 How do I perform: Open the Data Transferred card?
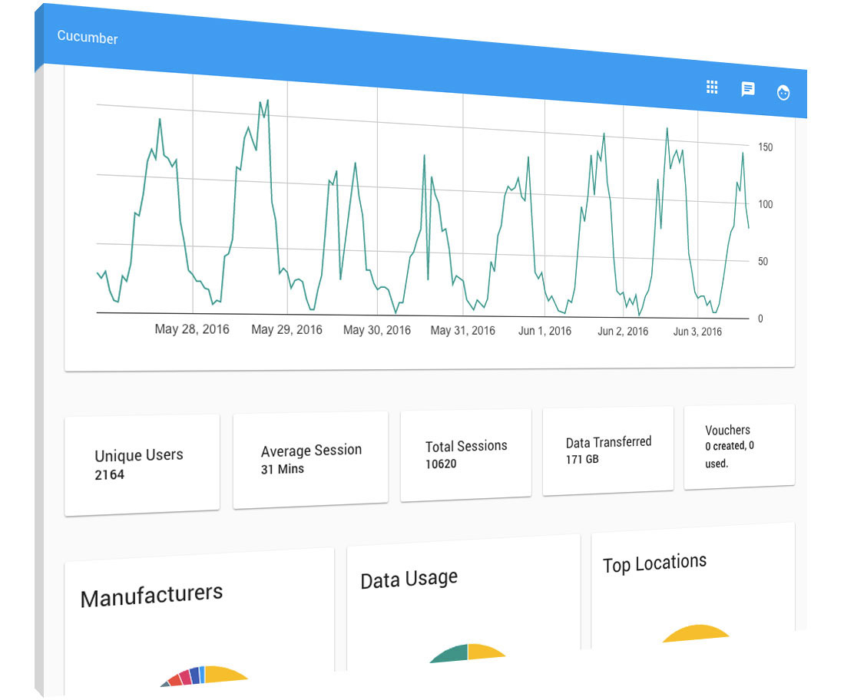click(607, 451)
